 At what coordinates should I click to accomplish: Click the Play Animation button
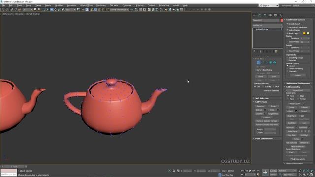coord(250,171)
